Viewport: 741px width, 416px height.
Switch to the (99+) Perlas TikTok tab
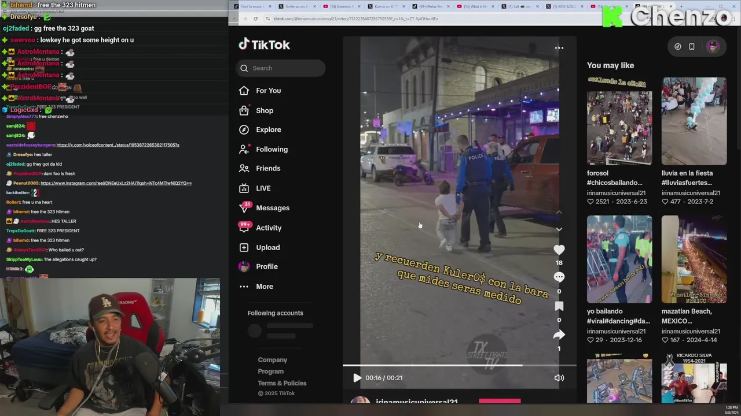pyautogui.click(x=432, y=6)
